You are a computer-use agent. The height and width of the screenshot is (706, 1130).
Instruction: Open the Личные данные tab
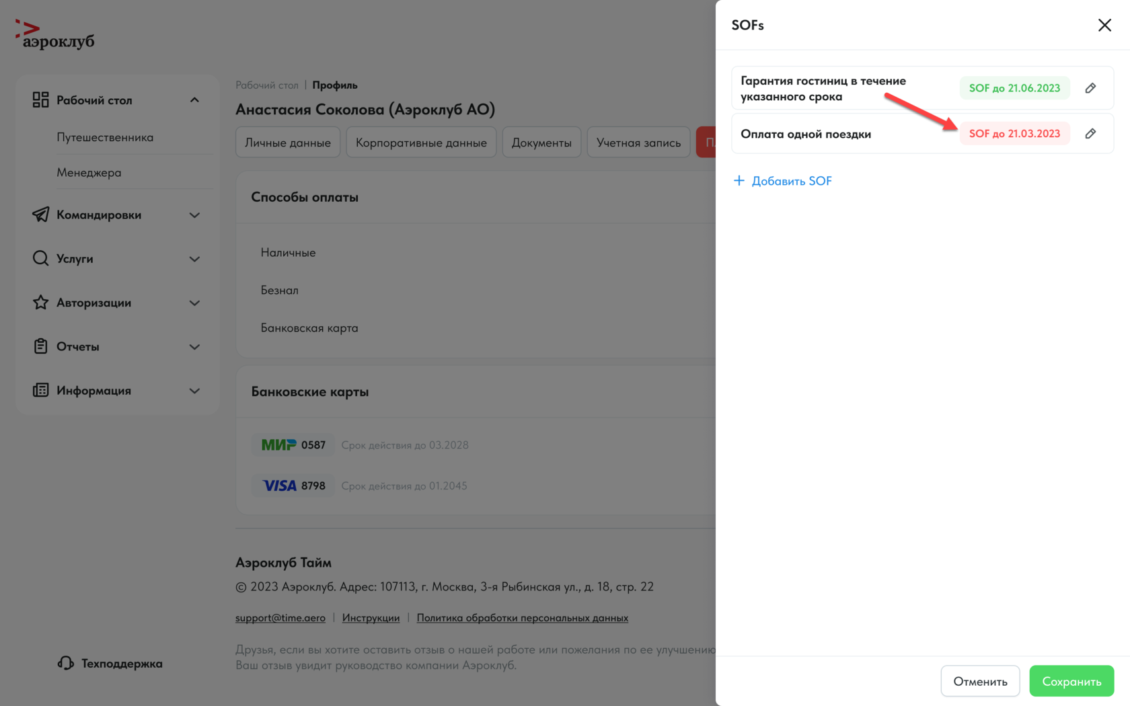pos(288,143)
